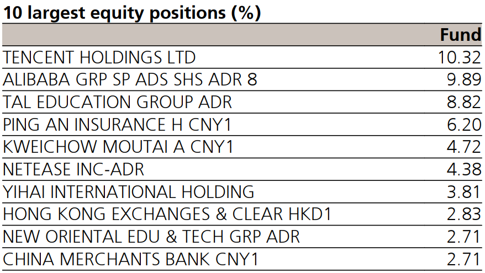Select the 8.82 percentage value
Viewport: 485px width, 273px height.
pos(464,102)
